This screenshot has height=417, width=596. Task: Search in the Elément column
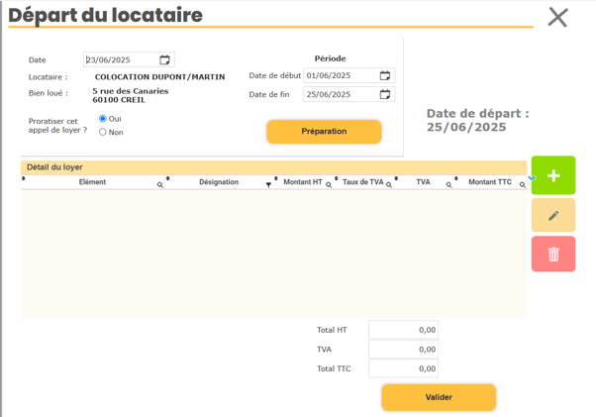[x=160, y=185]
